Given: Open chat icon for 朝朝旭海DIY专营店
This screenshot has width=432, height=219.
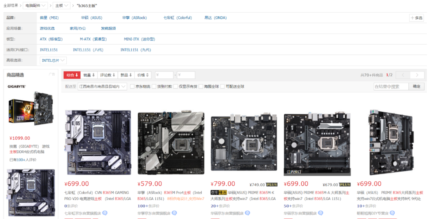Looking at the screenshot, I should (x=393, y=213).
